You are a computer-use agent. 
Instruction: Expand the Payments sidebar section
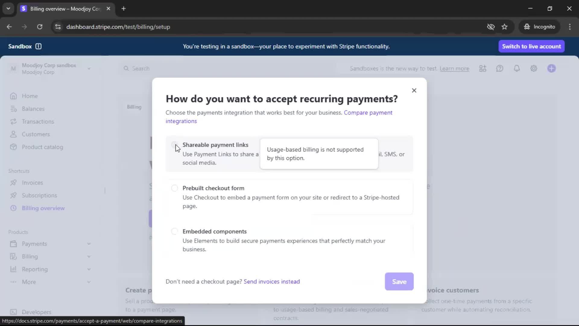(89, 244)
